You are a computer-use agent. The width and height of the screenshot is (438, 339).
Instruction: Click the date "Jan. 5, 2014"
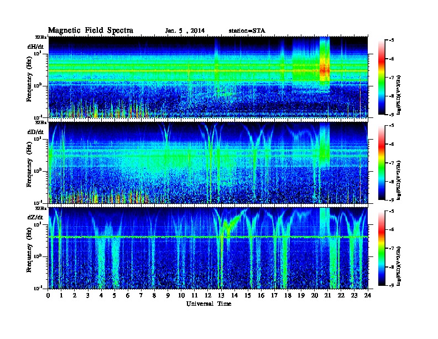pyautogui.click(x=185, y=31)
